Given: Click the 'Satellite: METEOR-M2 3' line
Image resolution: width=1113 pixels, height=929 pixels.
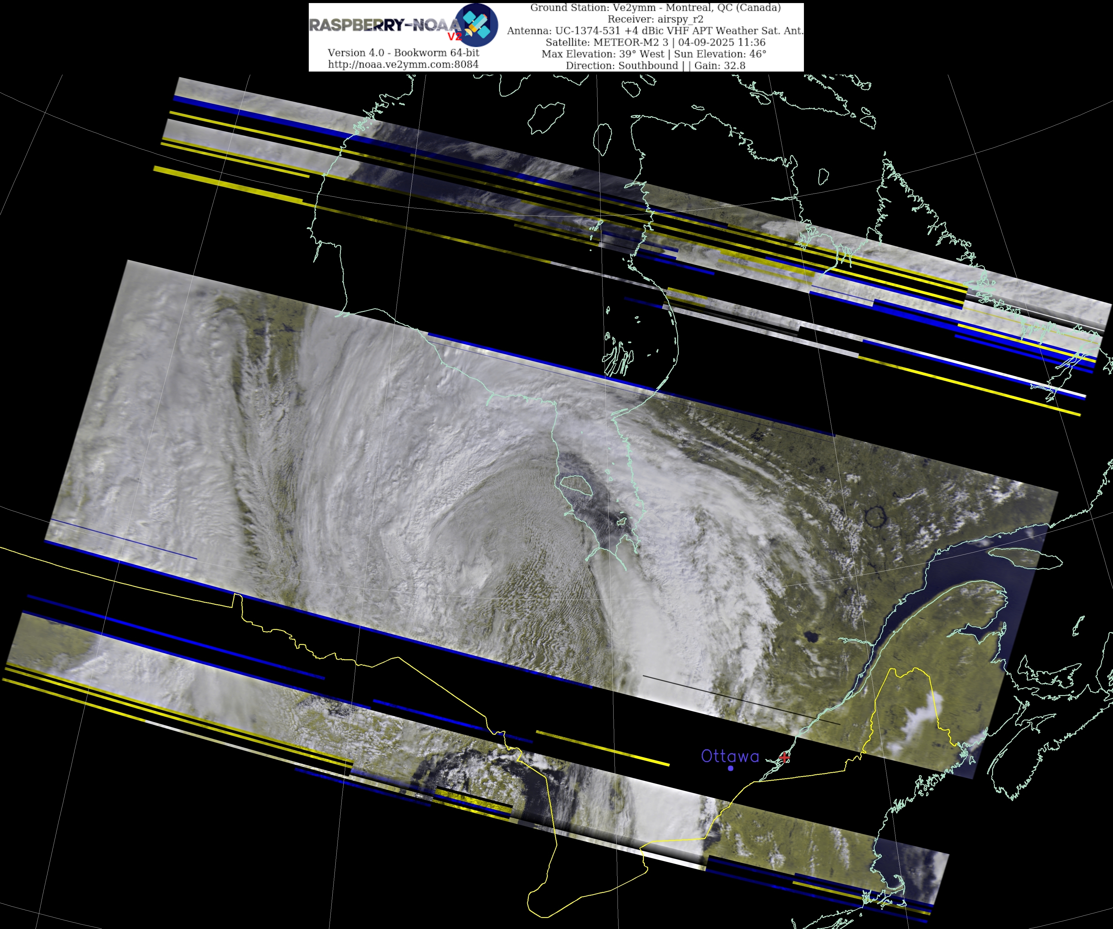Looking at the screenshot, I should coord(655,43).
